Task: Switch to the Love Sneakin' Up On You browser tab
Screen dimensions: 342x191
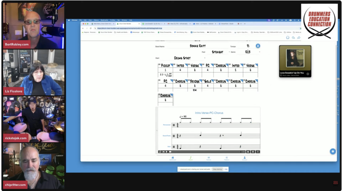Action: [154, 24]
